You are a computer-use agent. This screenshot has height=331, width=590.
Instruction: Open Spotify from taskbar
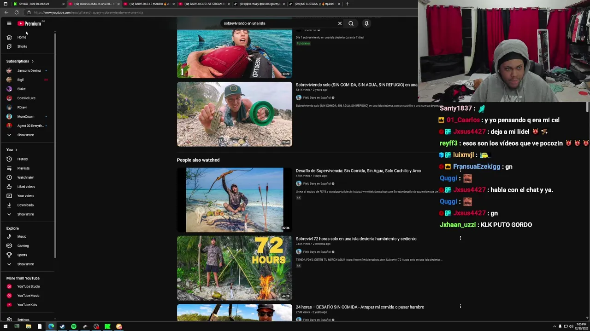tap(74, 327)
